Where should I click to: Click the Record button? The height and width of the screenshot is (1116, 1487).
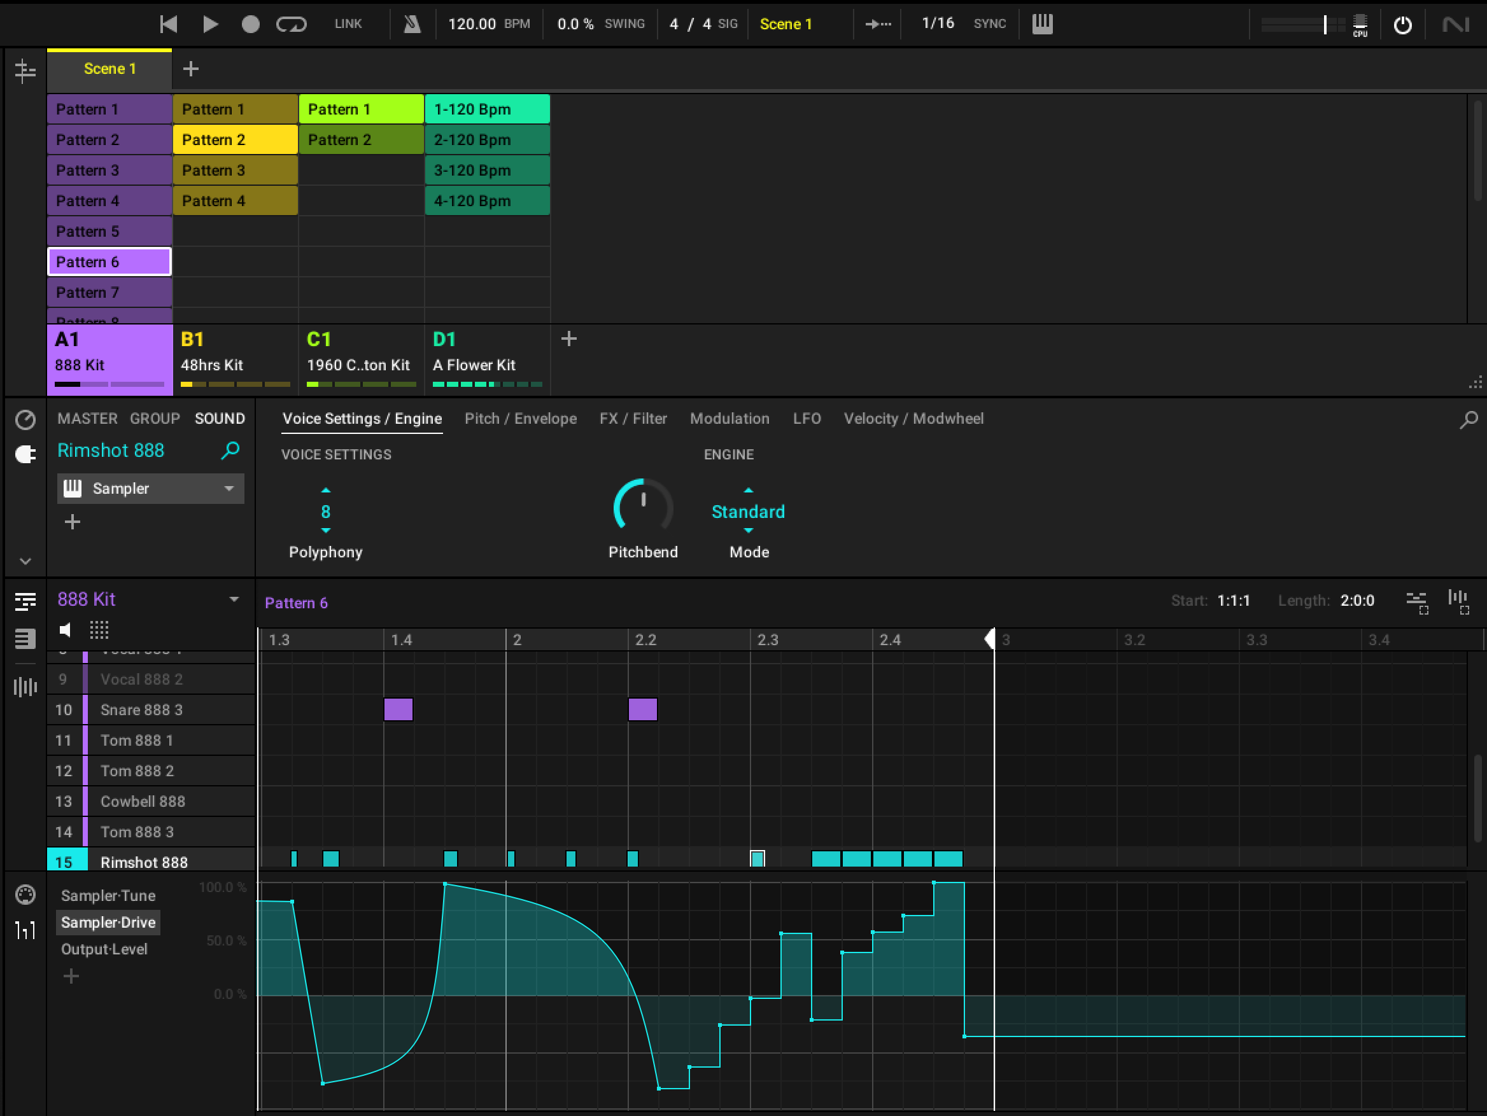pyautogui.click(x=250, y=24)
